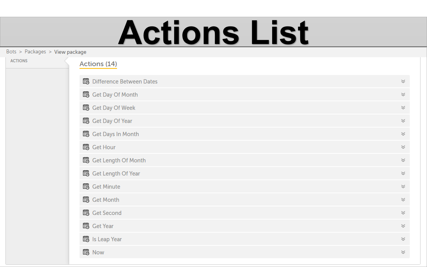Expand the Get Year action chevron
The image size is (427, 267).
click(403, 226)
